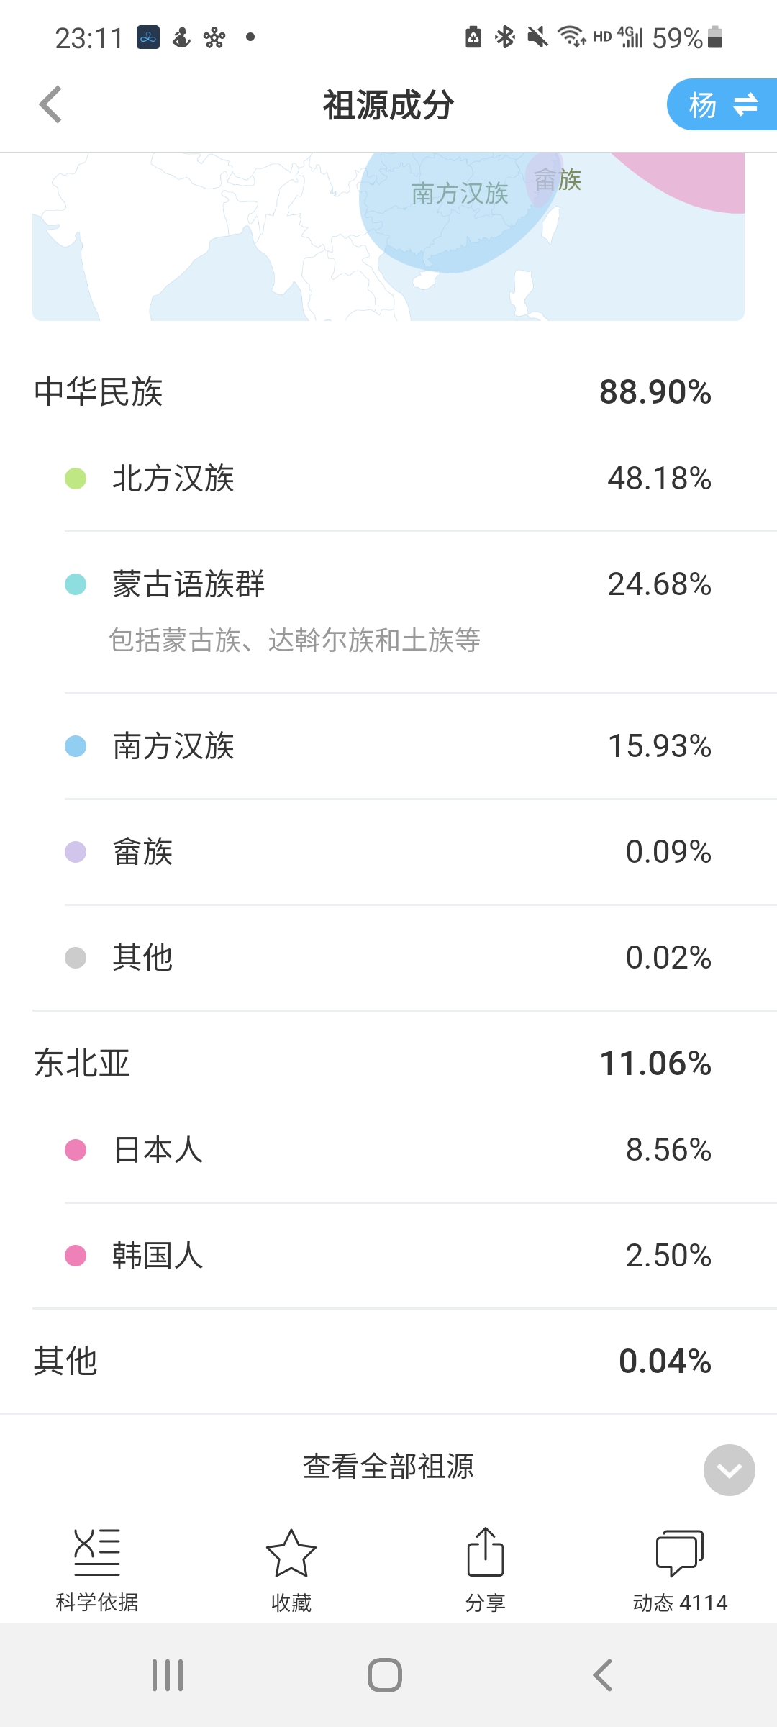Open 蒙古语族群 24.68% row
This screenshot has width=777, height=1727.
point(388,612)
